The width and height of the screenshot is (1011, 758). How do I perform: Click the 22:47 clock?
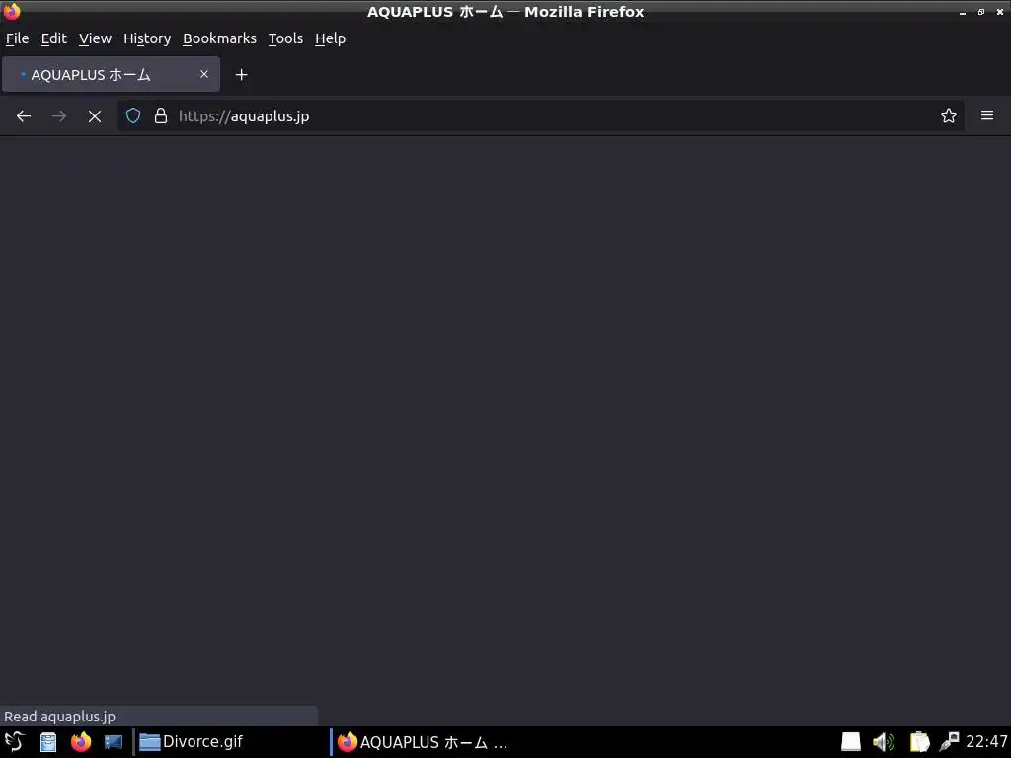tap(986, 742)
